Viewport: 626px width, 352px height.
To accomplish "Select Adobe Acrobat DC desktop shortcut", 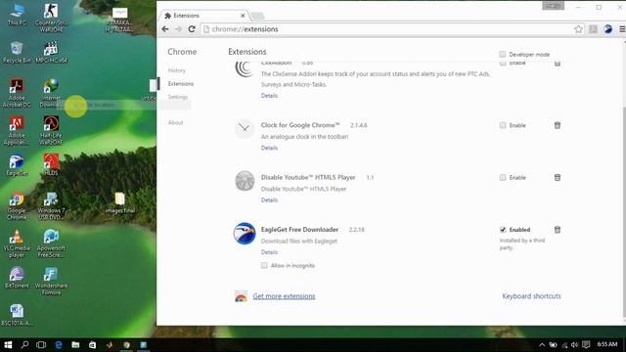I will [17, 93].
